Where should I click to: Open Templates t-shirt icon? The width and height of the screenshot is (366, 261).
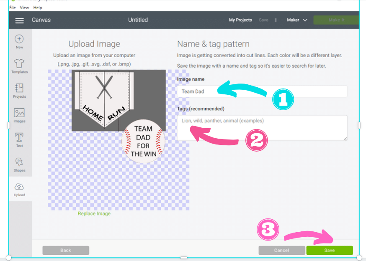click(x=19, y=63)
